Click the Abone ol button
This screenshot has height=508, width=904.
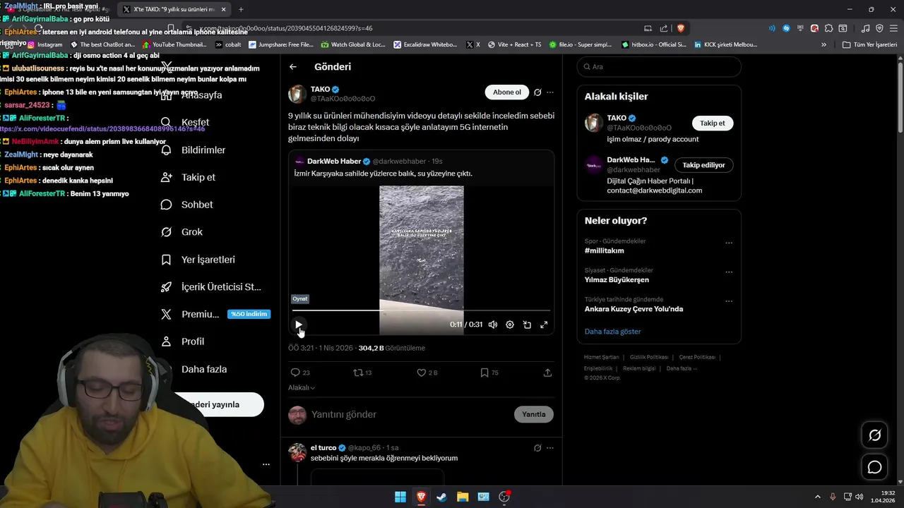pos(506,92)
